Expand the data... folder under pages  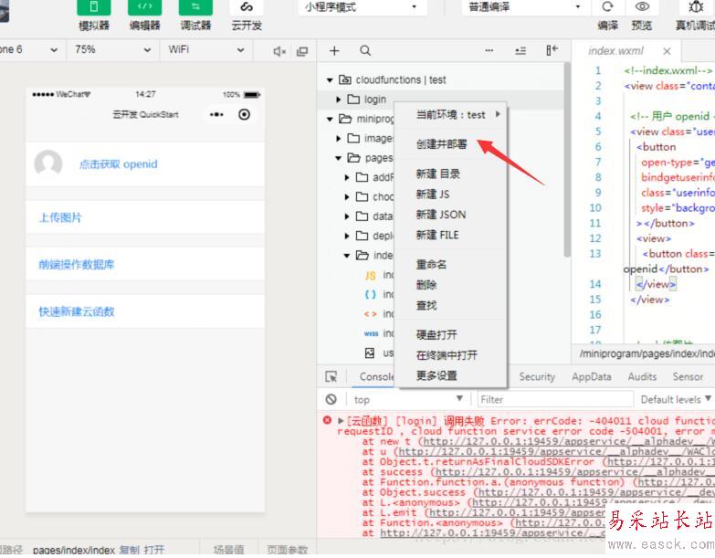pos(347,216)
